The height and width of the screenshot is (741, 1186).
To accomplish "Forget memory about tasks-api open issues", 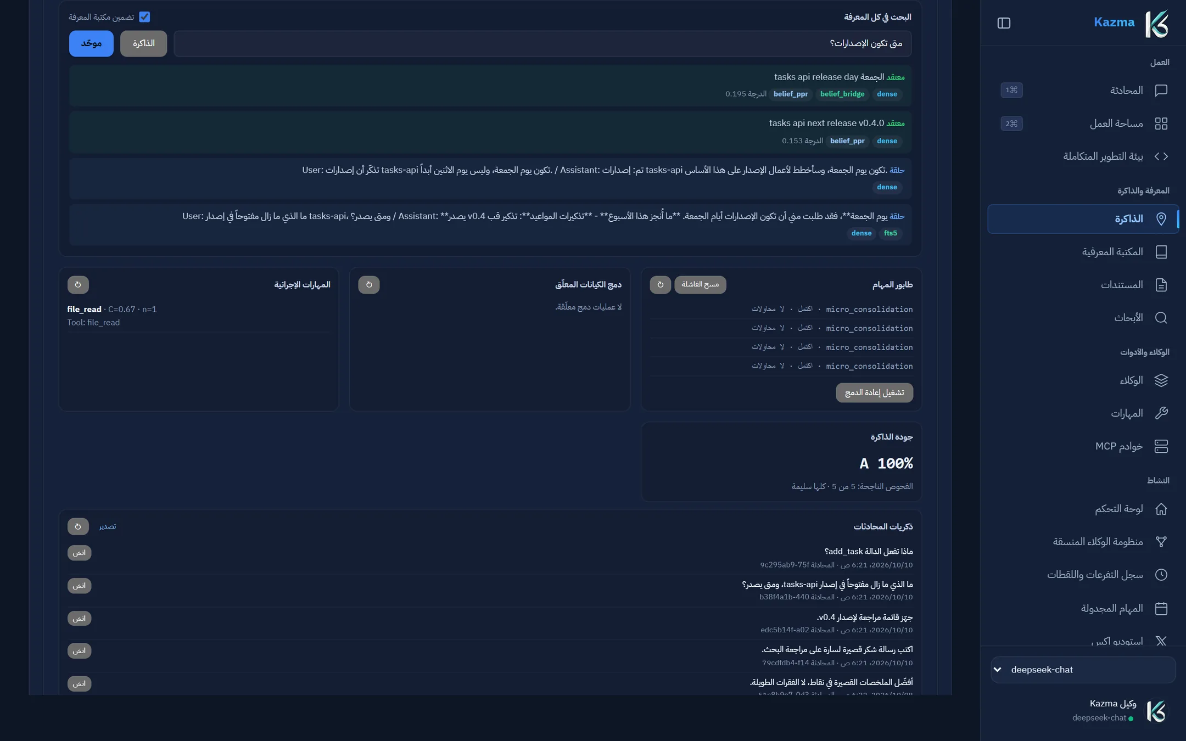I will coord(79,586).
